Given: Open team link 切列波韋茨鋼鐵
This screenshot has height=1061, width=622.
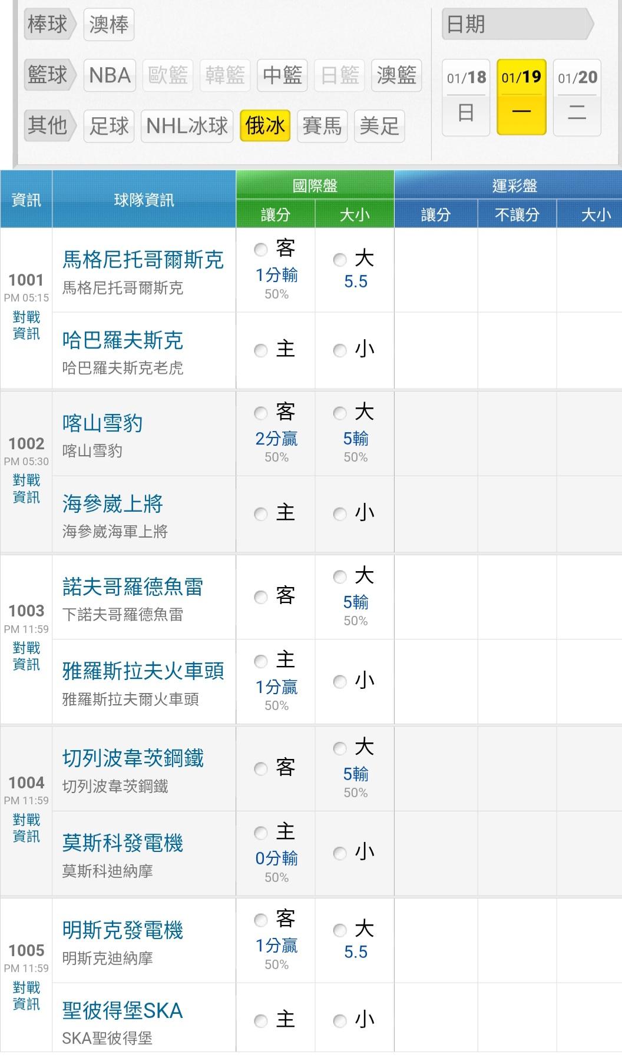Looking at the screenshot, I should pyautogui.click(x=133, y=758).
